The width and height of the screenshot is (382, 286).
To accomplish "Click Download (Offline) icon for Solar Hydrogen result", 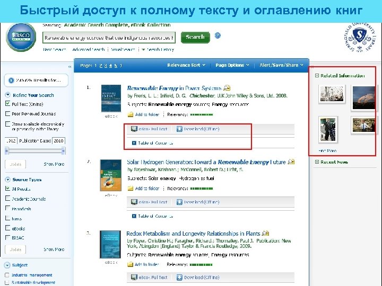I will [179, 202].
